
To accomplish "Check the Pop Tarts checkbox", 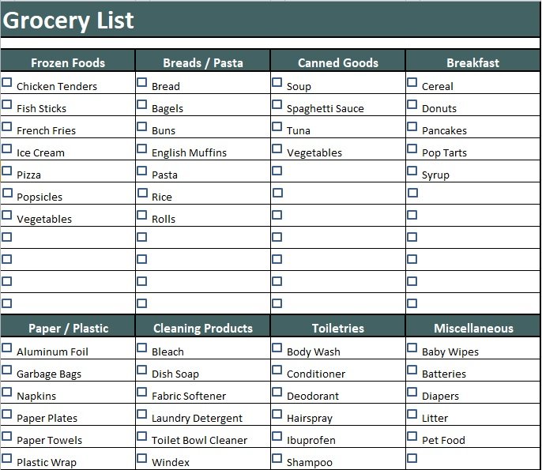I will [x=412, y=149].
